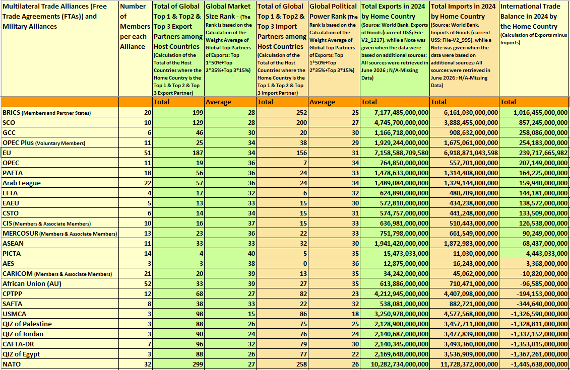Click the CARICOM alliance cell
The image size is (570, 370).
tap(60, 273)
